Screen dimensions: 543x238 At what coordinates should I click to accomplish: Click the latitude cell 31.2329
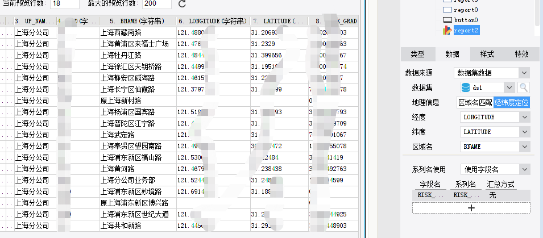pos(279,44)
